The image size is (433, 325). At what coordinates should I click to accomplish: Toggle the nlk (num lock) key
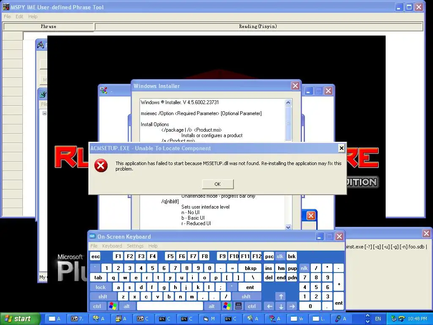304,268
